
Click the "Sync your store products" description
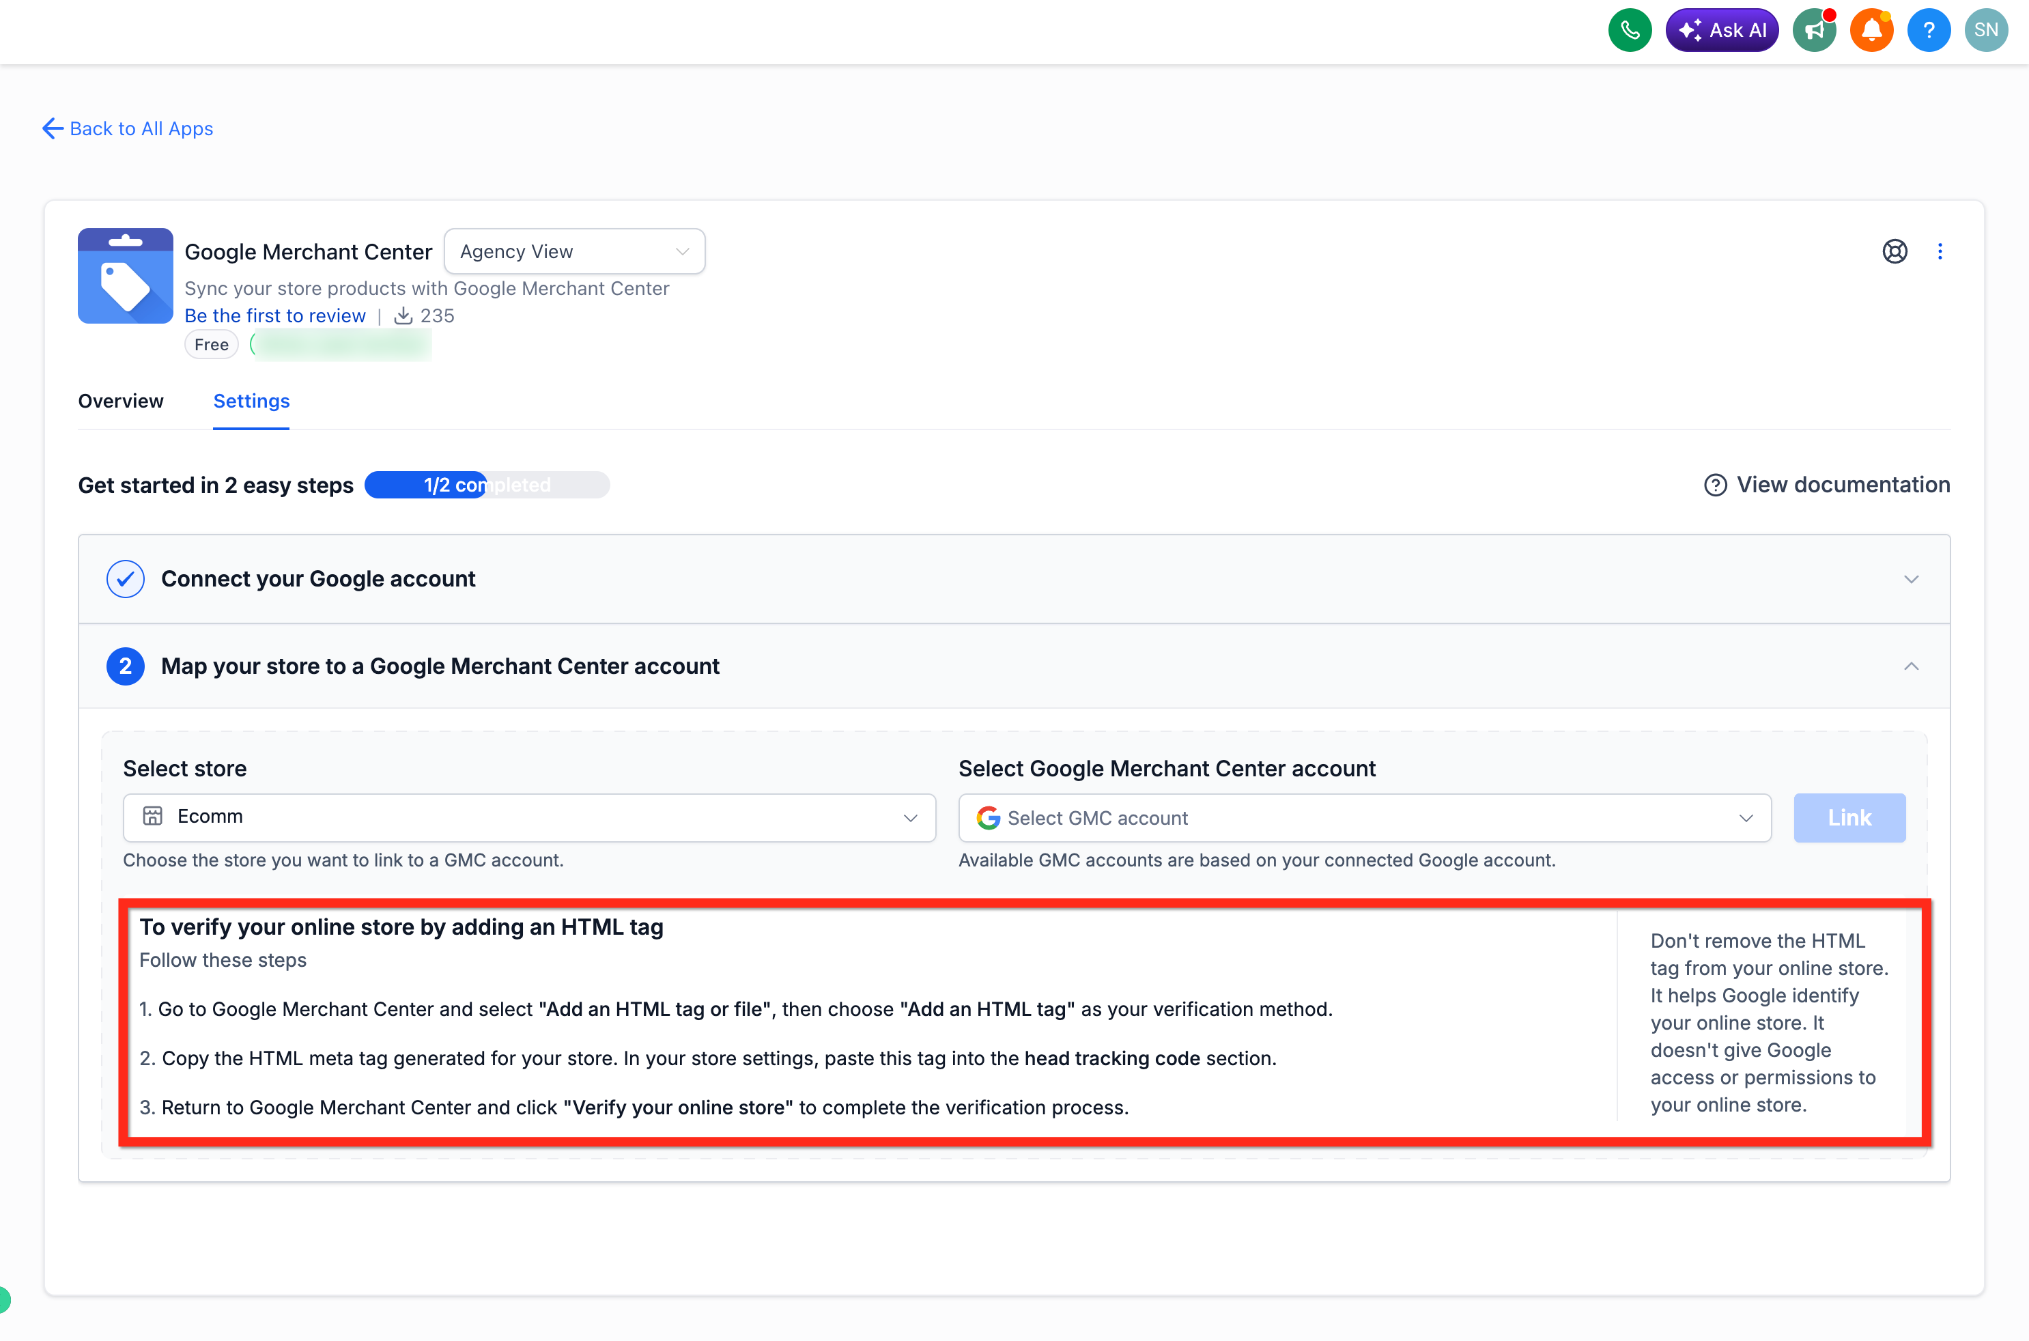click(x=427, y=288)
